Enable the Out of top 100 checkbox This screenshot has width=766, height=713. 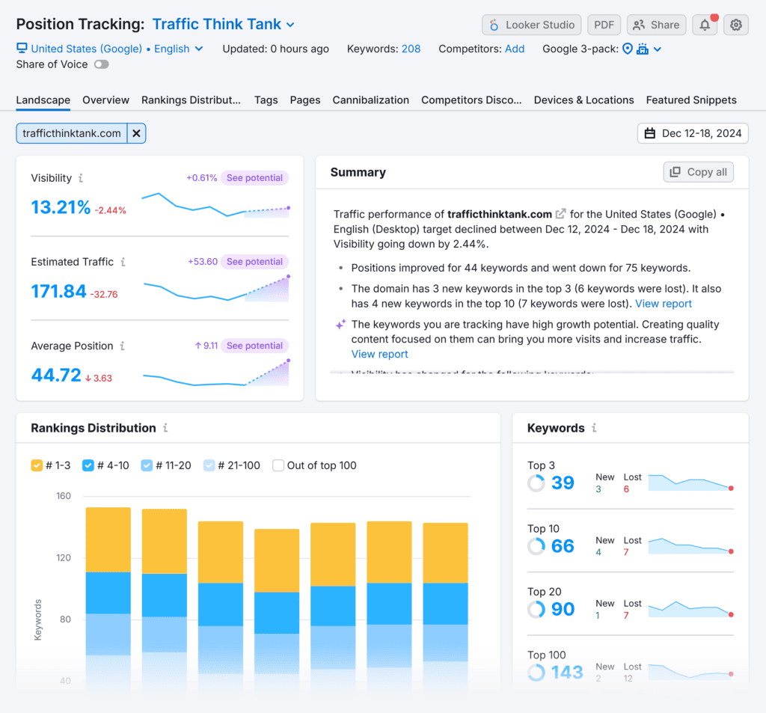[x=278, y=465]
